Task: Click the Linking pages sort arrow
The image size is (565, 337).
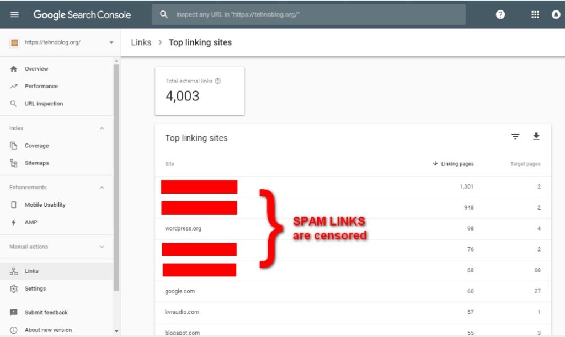Action: click(x=435, y=163)
